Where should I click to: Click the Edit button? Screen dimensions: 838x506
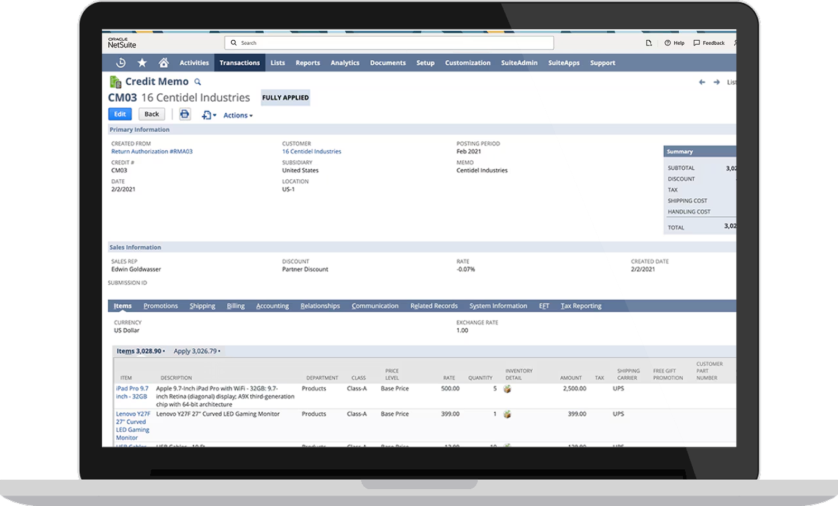(x=120, y=114)
